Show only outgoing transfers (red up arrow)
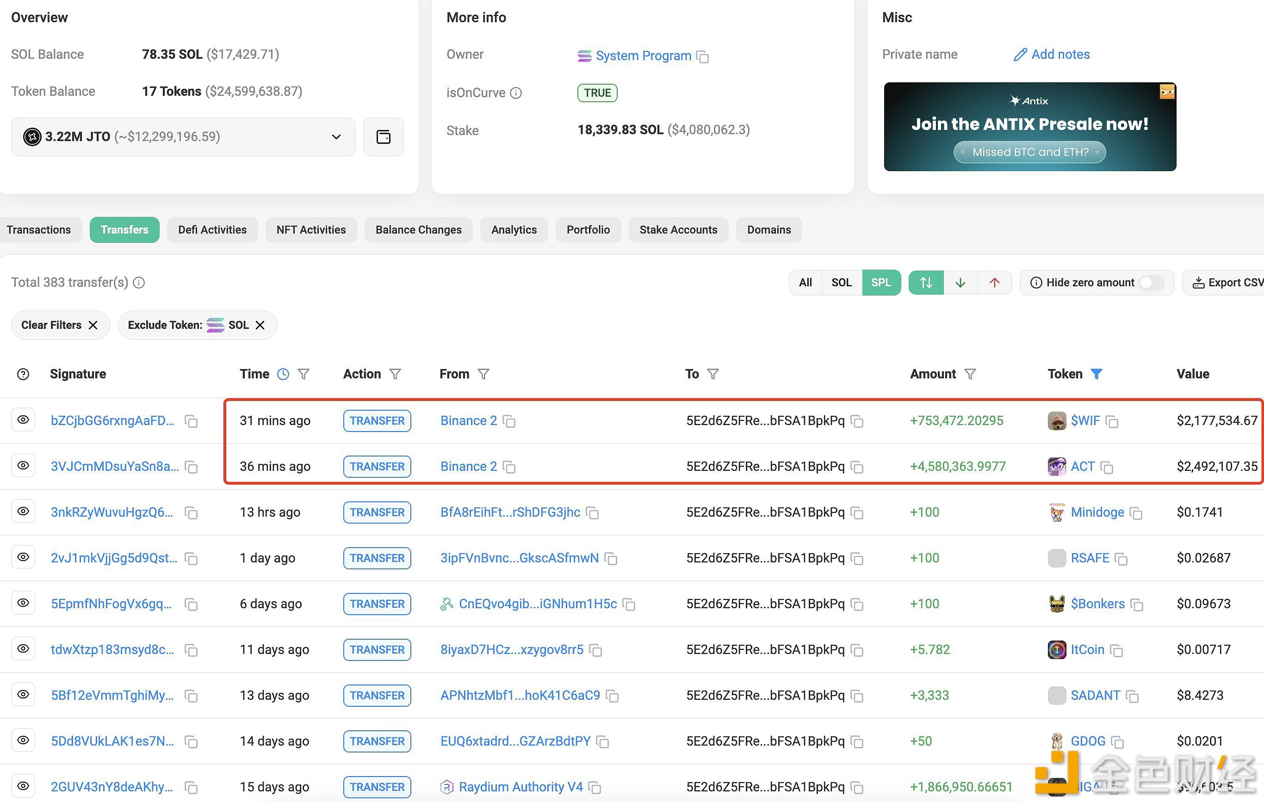This screenshot has height=802, width=1264. coord(994,283)
